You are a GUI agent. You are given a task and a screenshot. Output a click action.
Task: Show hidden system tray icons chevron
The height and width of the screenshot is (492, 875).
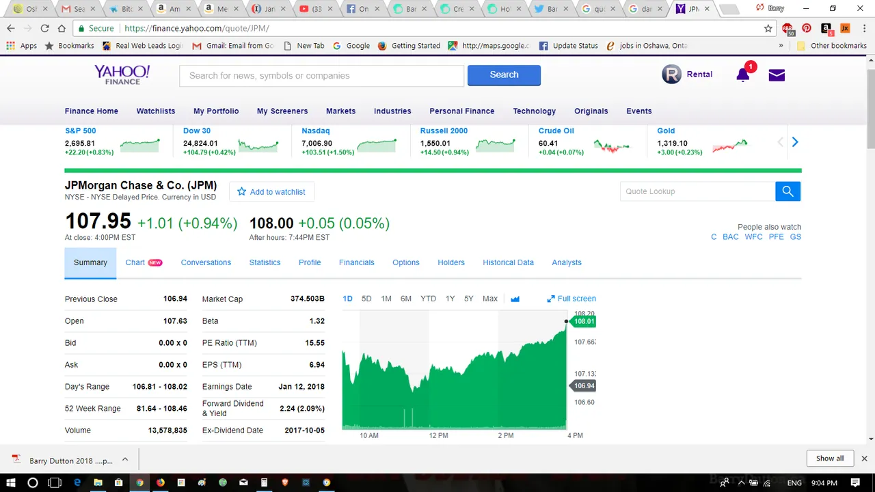pos(741,482)
